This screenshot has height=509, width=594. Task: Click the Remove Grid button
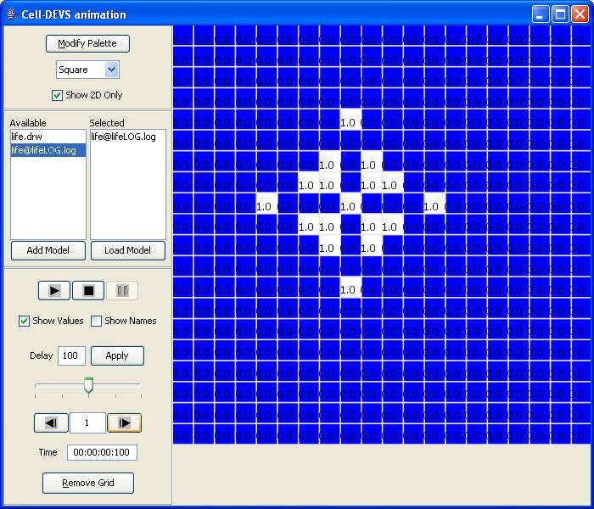tap(88, 483)
